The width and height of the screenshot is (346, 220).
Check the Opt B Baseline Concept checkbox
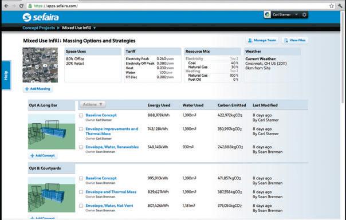tap(81, 178)
